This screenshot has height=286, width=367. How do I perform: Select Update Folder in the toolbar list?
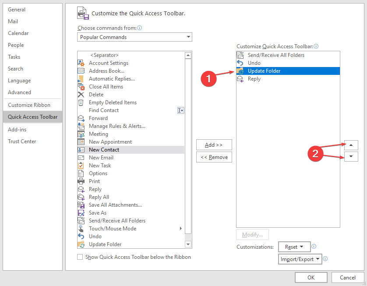288,71
